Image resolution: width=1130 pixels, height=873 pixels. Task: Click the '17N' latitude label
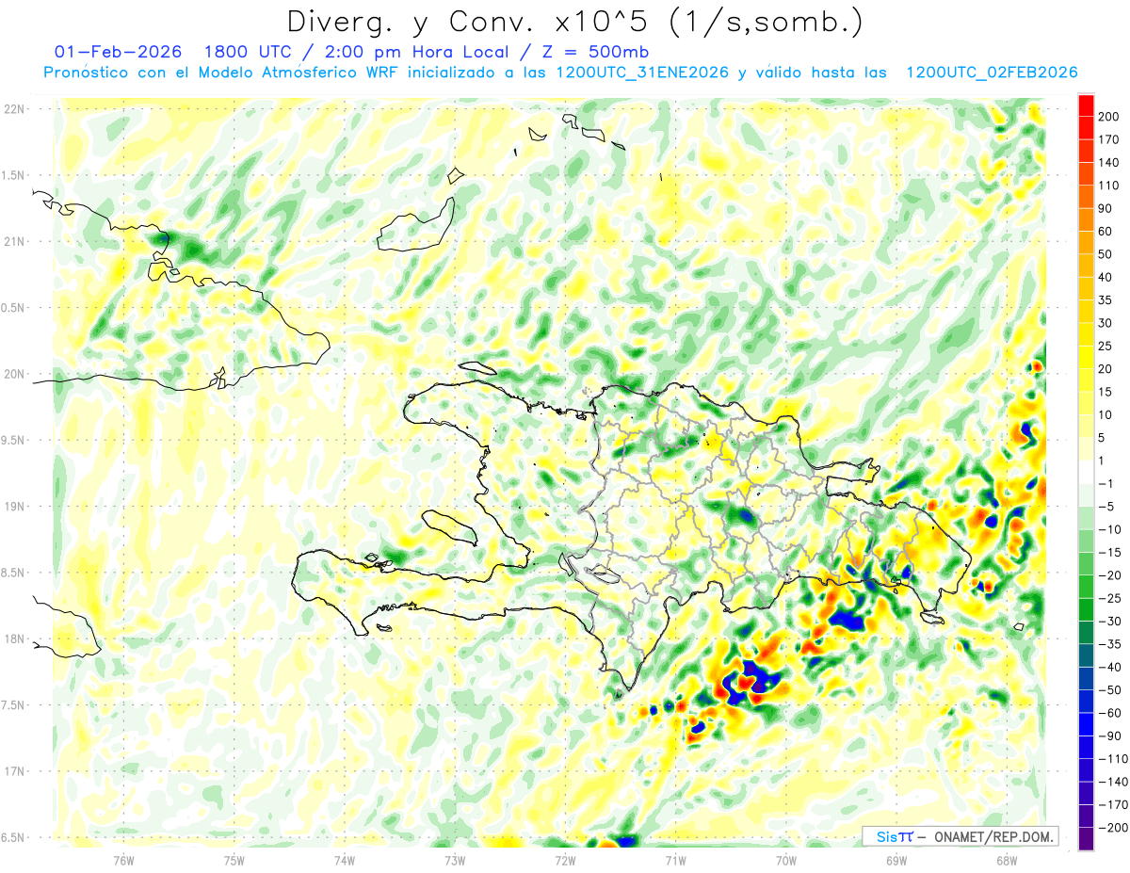click(15, 771)
